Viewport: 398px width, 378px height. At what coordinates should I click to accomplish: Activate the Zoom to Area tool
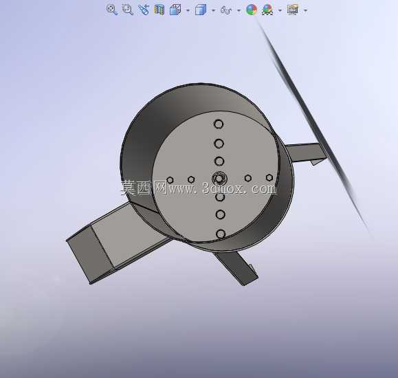click(x=127, y=10)
